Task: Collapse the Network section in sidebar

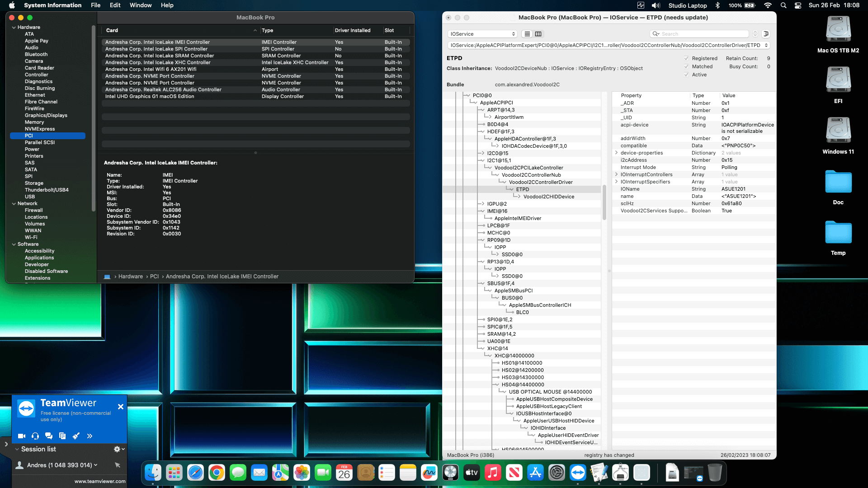Action: 14,203
